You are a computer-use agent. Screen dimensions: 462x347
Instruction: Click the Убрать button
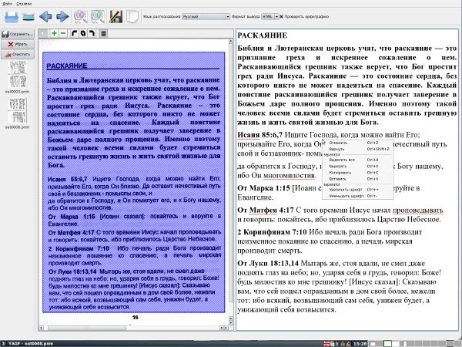point(18,44)
